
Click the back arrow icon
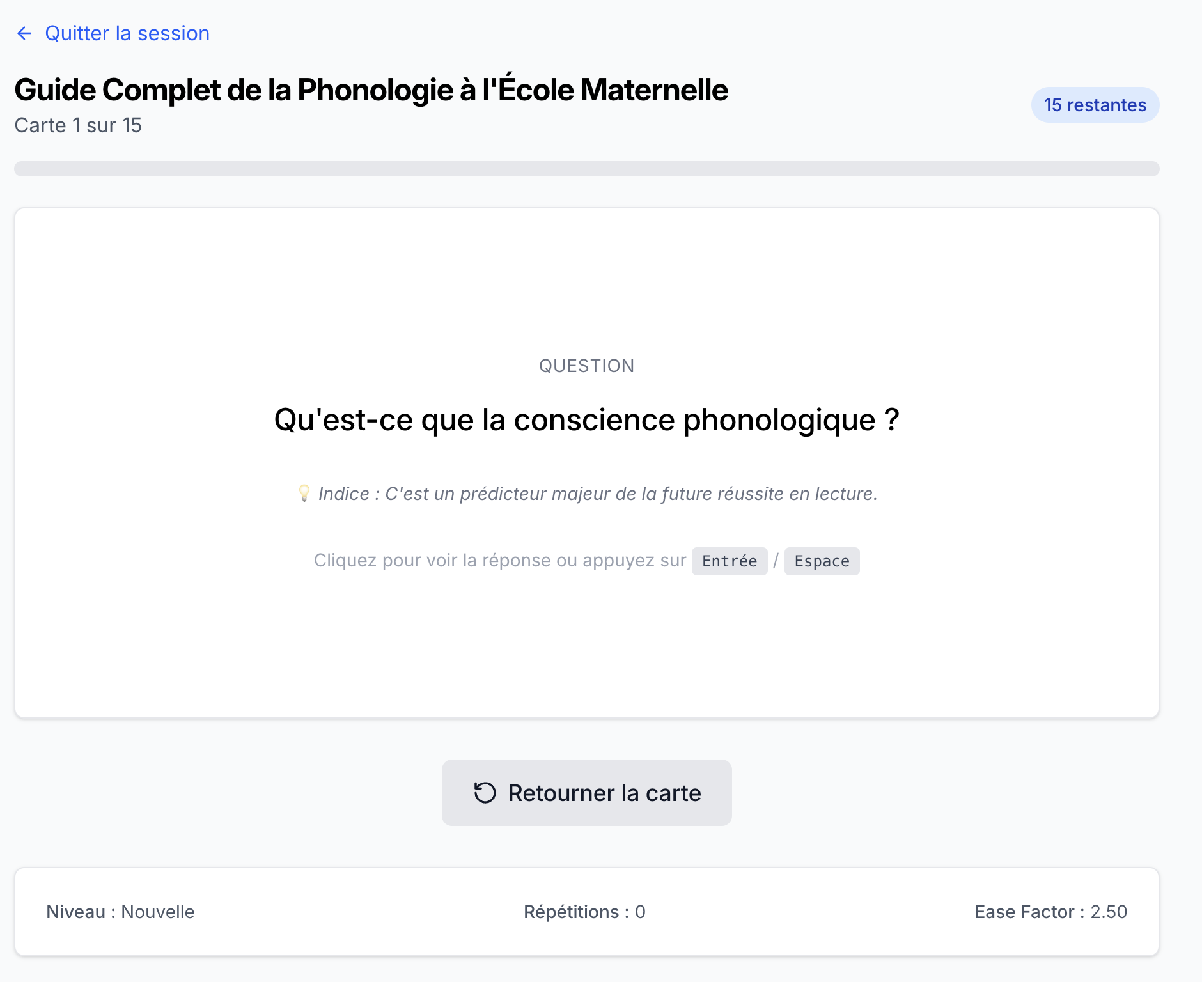24,33
